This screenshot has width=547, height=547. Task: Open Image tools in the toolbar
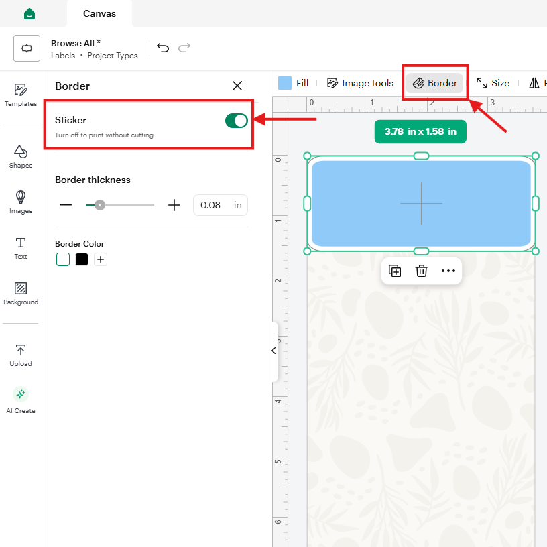click(360, 83)
